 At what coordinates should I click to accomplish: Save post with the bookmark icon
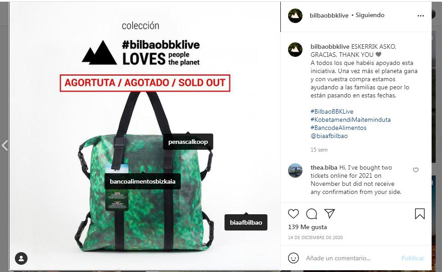pyautogui.click(x=420, y=214)
